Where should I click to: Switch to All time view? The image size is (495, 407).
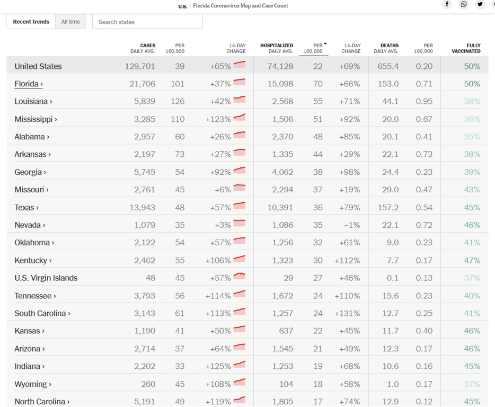[x=70, y=22]
